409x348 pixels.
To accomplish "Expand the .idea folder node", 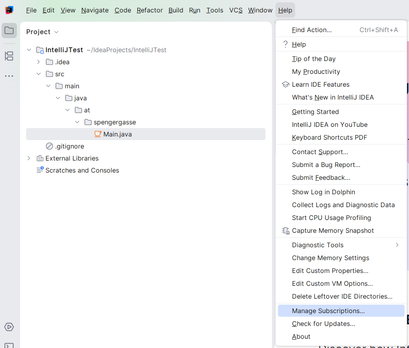I will point(39,62).
